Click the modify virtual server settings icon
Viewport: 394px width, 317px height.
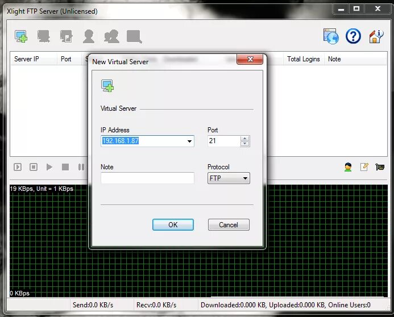[x=67, y=37]
